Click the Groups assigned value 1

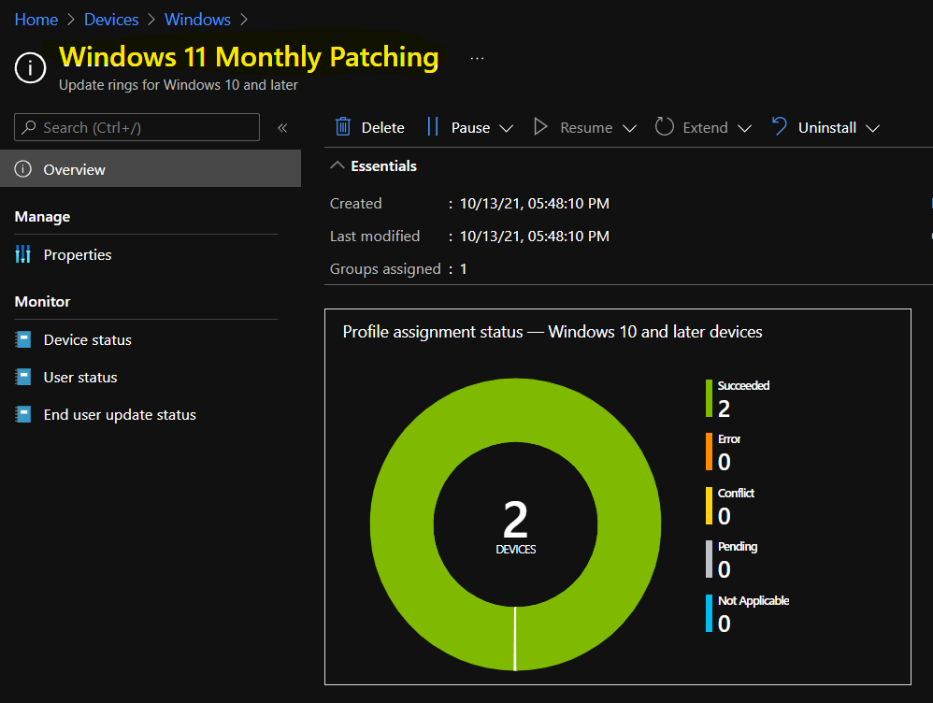coord(464,269)
